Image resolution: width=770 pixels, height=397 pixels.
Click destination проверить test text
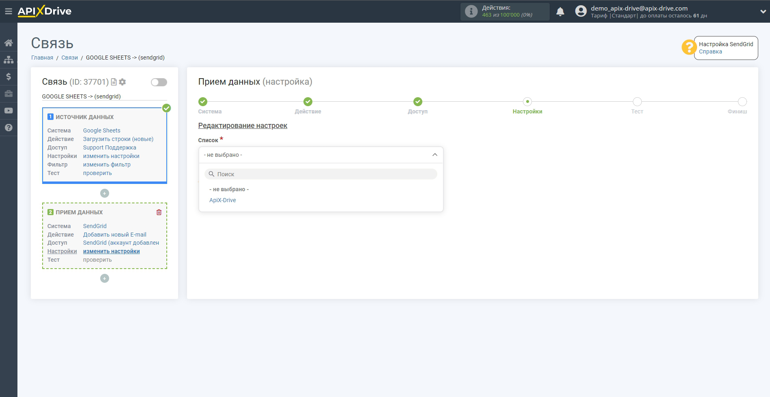[97, 260]
